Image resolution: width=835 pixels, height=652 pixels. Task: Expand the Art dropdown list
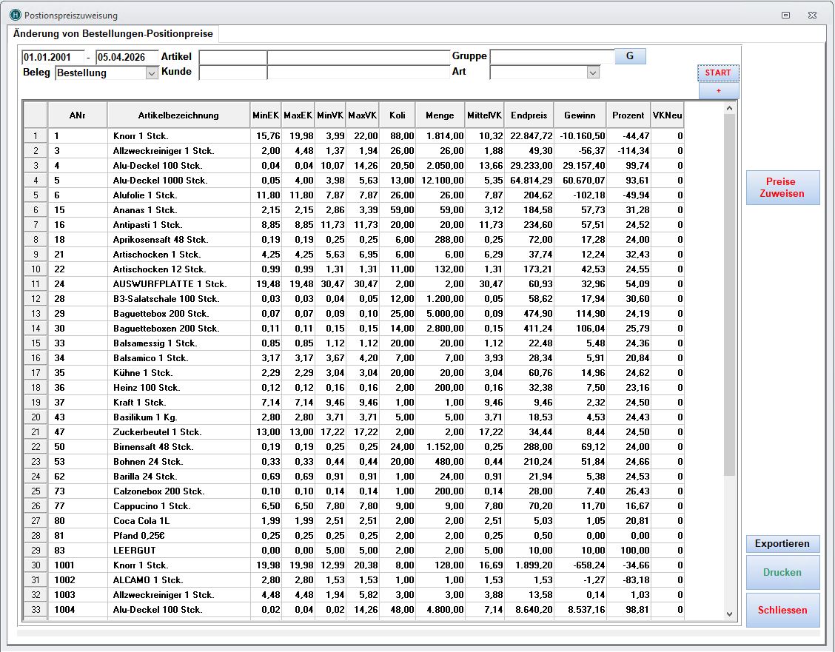coord(592,73)
